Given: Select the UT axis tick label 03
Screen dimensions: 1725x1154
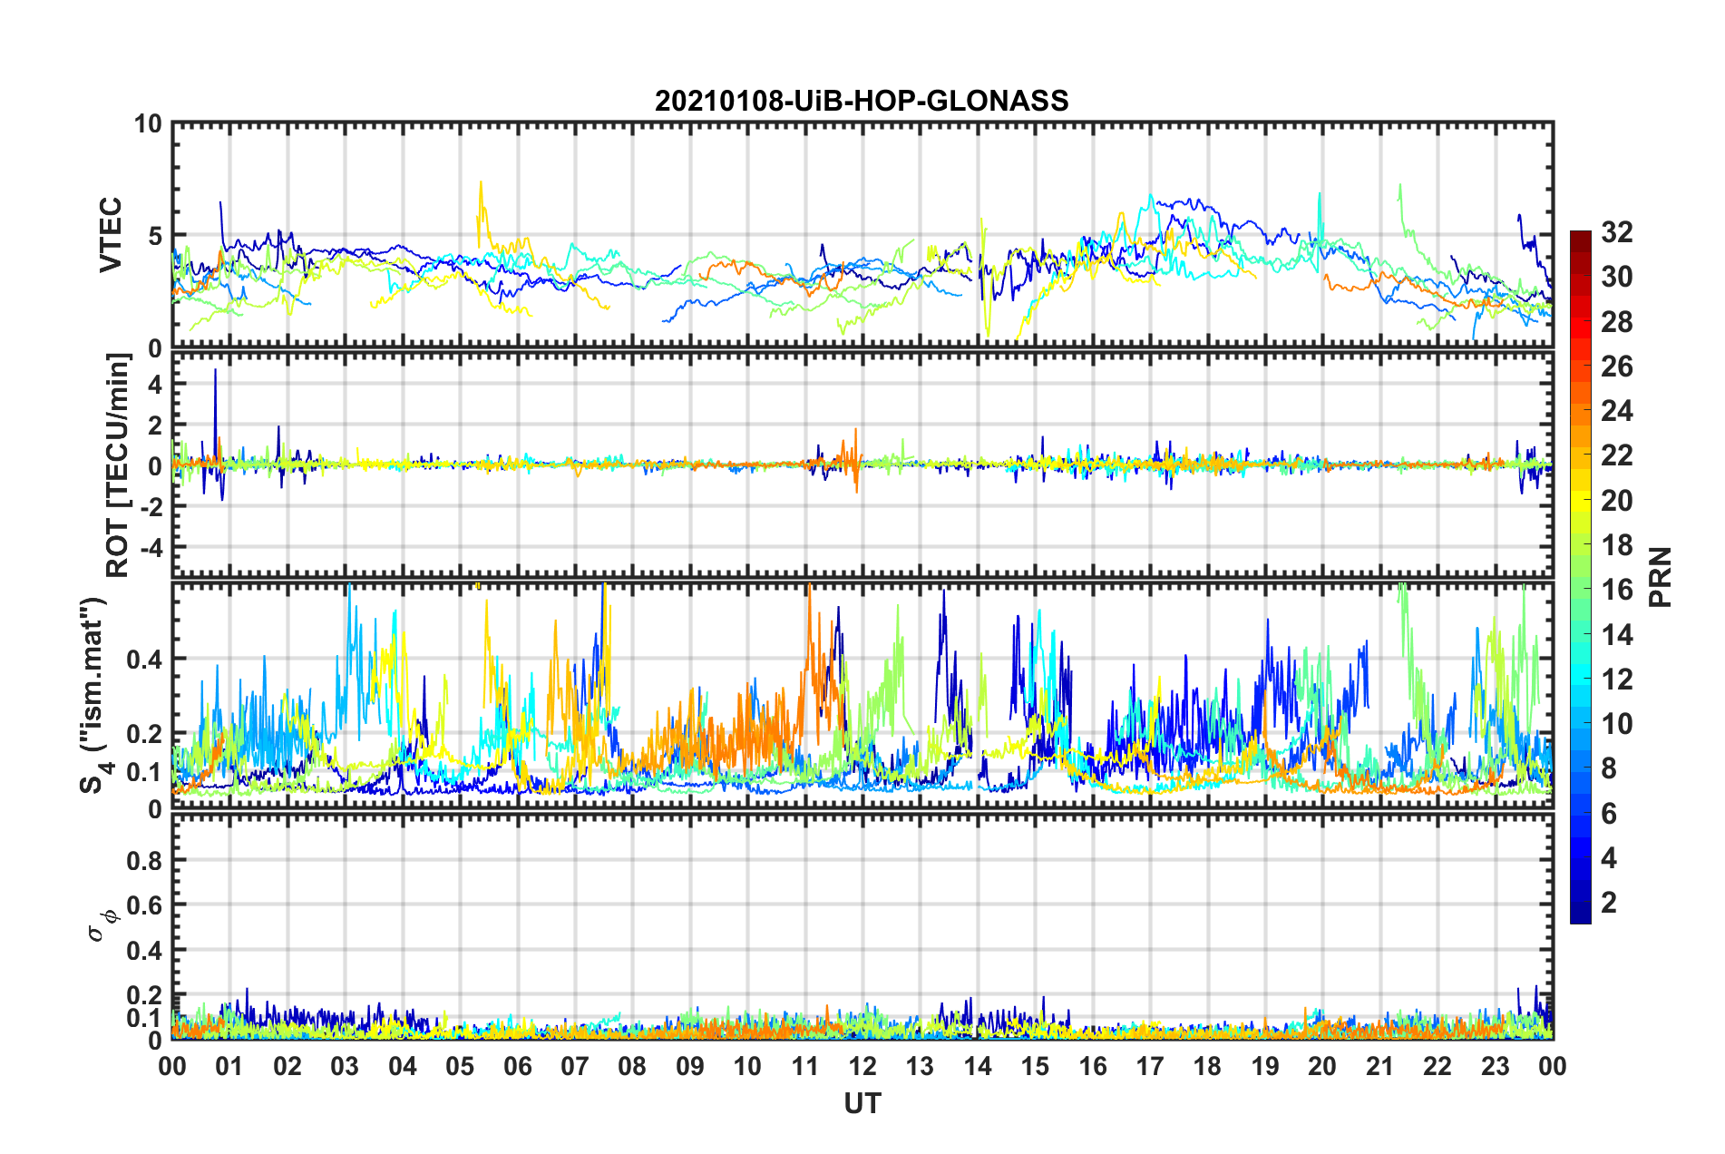Looking at the screenshot, I should 345,1066.
